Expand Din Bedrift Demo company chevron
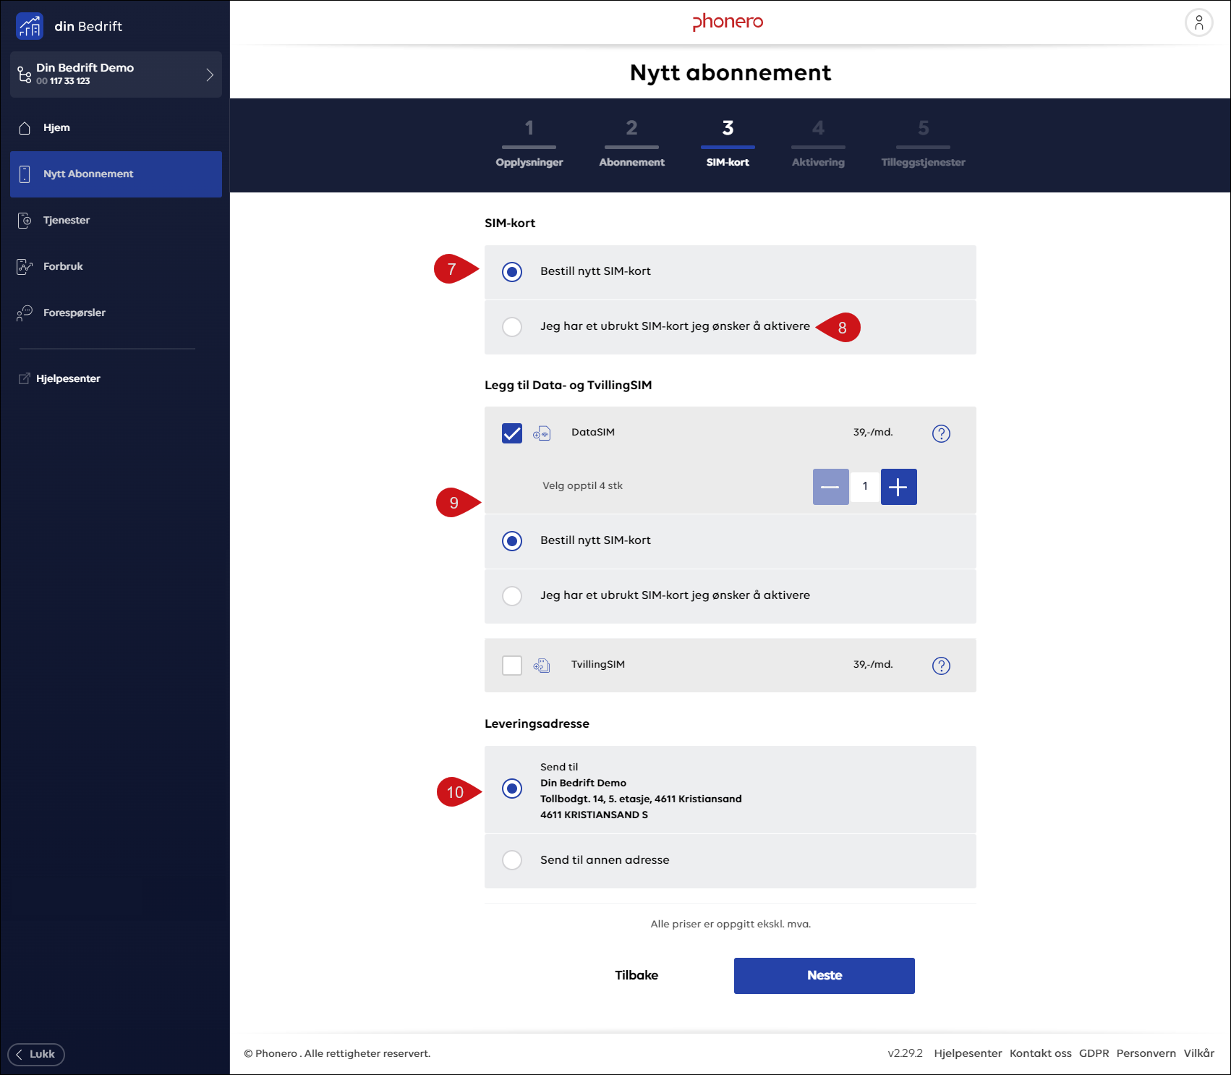Viewport: 1231px width, 1075px height. point(210,75)
